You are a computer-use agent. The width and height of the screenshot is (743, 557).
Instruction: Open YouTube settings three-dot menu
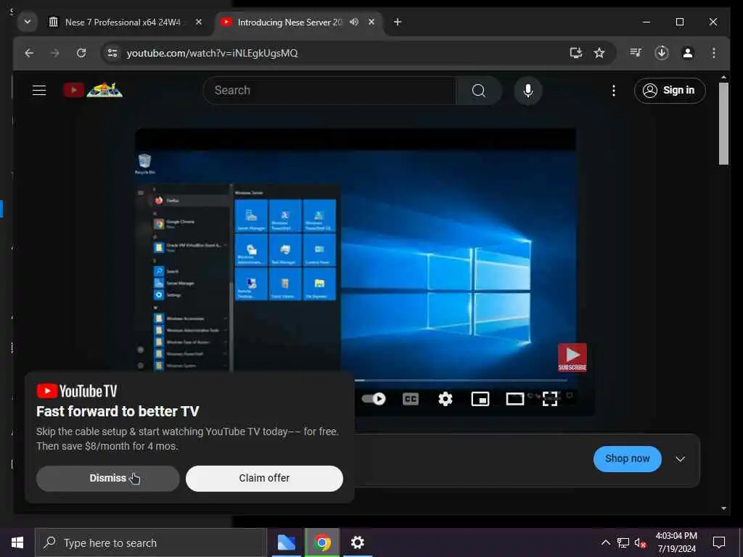click(614, 91)
